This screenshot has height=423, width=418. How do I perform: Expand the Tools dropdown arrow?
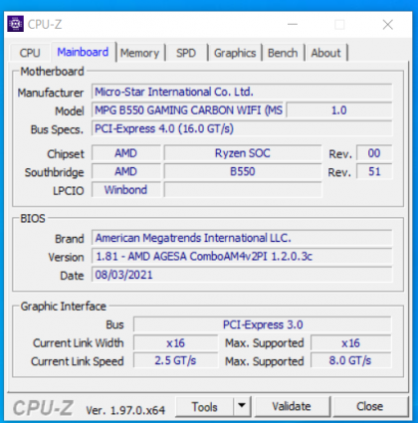[x=242, y=406]
